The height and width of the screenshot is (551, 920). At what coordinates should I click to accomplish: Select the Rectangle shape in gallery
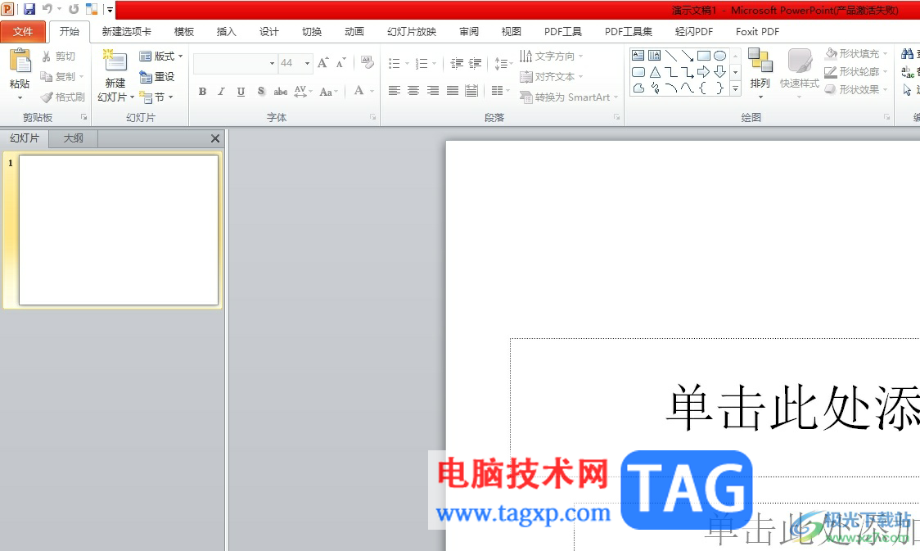[x=703, y=56]
